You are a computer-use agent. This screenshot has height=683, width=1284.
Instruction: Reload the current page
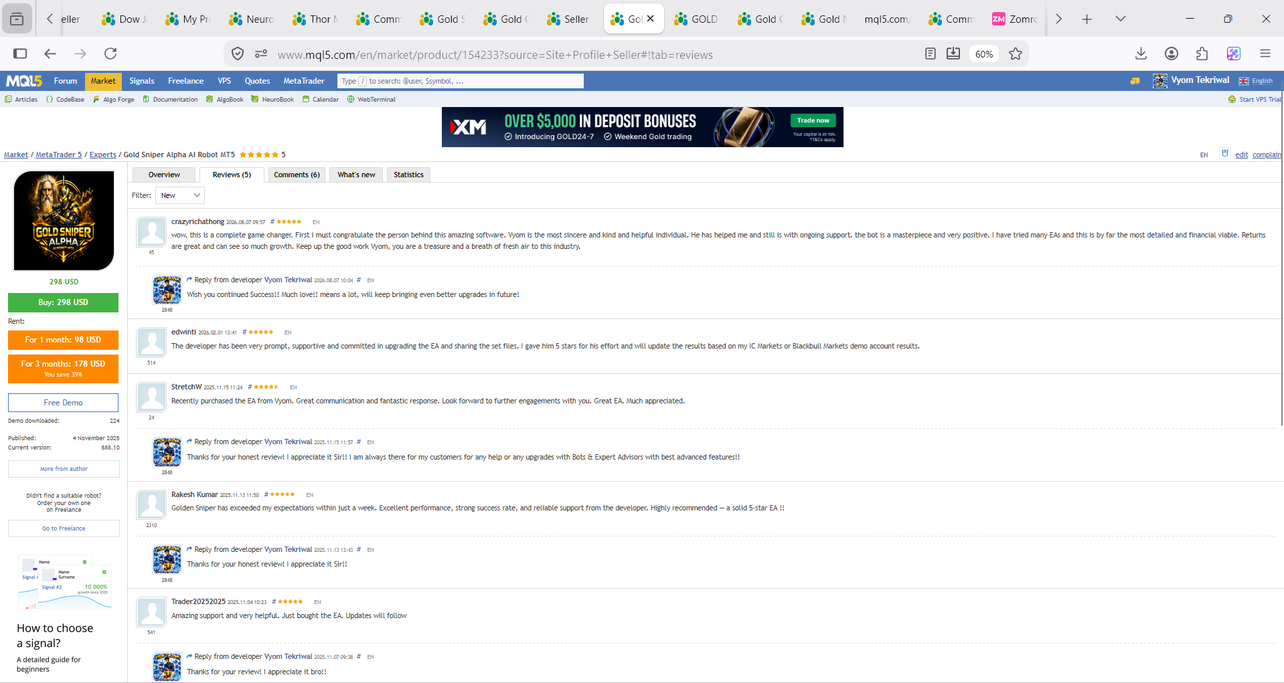(x=110, y=54)
